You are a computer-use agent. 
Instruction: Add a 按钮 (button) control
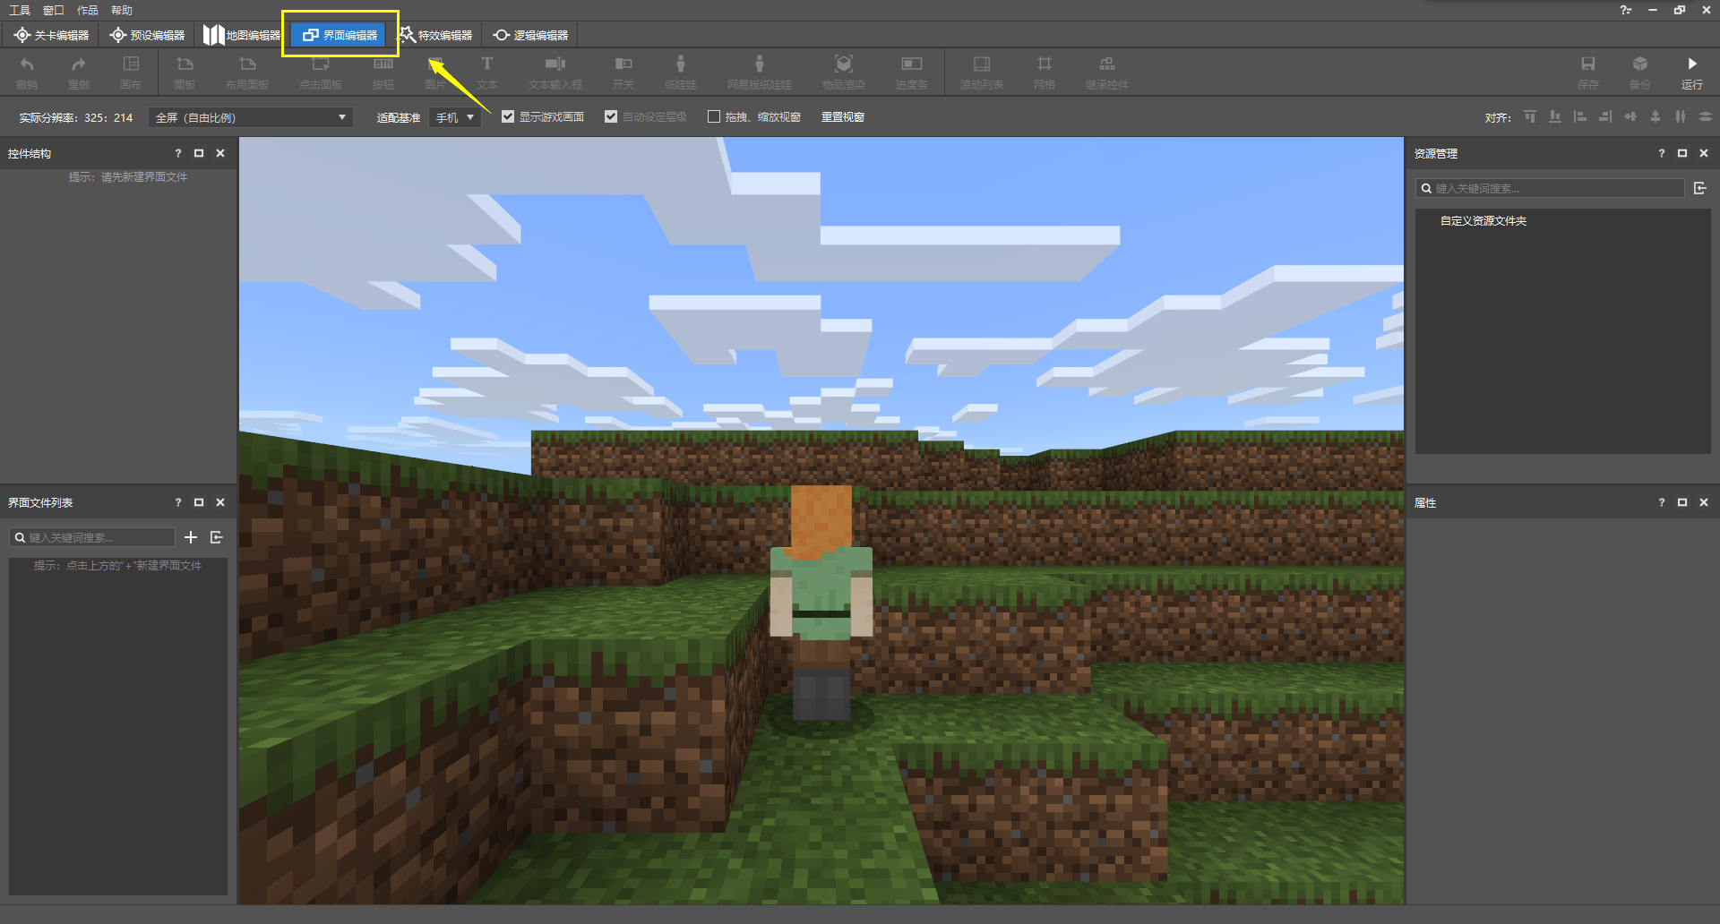click(383, 72)
